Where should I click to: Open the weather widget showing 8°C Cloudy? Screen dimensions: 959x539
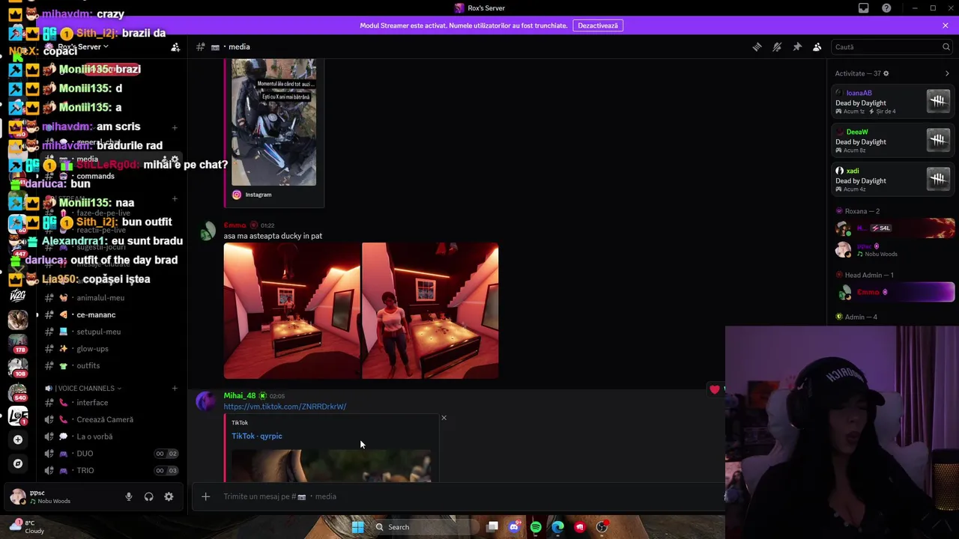pyautogui.click(x=26, y=527)
